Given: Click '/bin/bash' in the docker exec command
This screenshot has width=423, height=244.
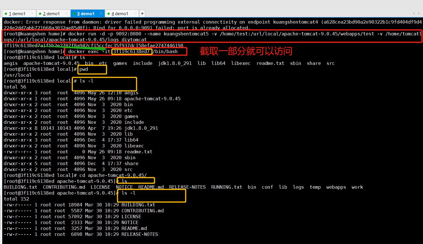Looking at the screenshot, I should coord(165,51).
